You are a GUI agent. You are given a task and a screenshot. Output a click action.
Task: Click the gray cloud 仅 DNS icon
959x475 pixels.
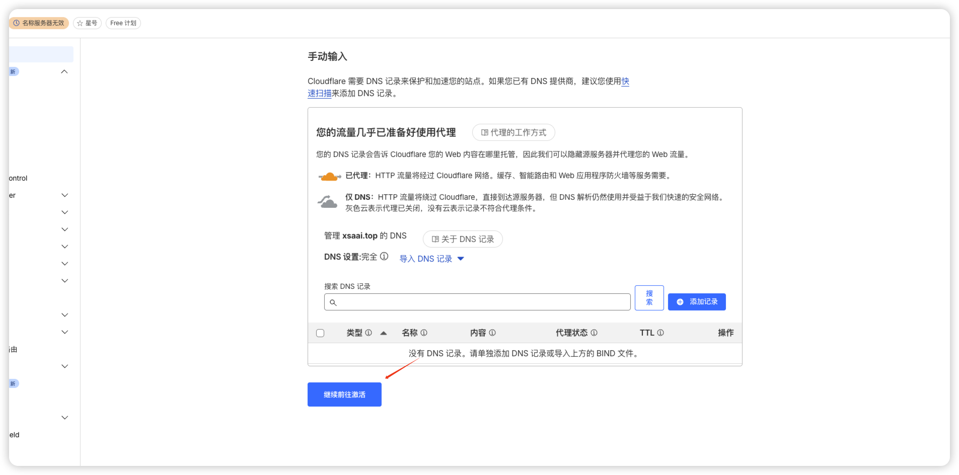pos(328,202)
